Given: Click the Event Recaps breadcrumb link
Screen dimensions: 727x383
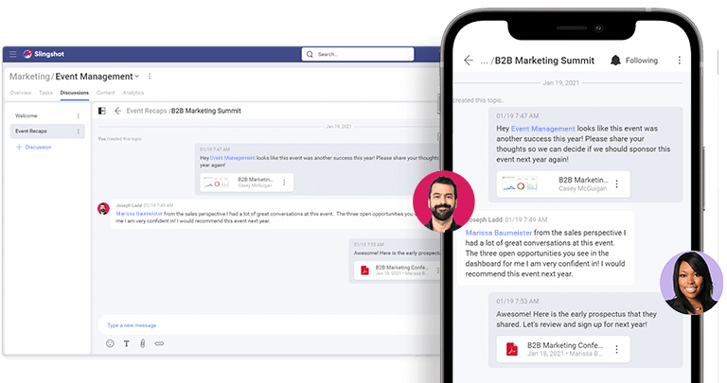Looking at the screenshot, I should pos(147,111).
